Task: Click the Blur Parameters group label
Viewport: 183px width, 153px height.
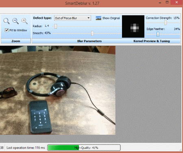Action: coord(89,41)
